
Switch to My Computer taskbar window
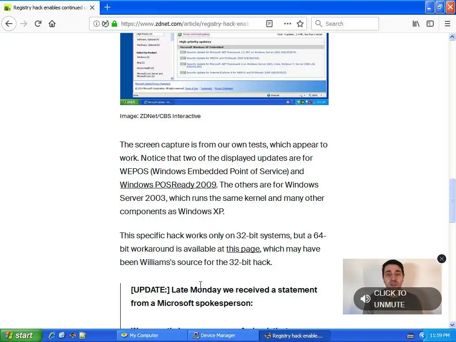click(152, 336)
